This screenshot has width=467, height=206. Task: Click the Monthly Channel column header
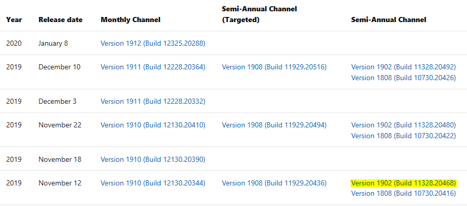[130, 20]
